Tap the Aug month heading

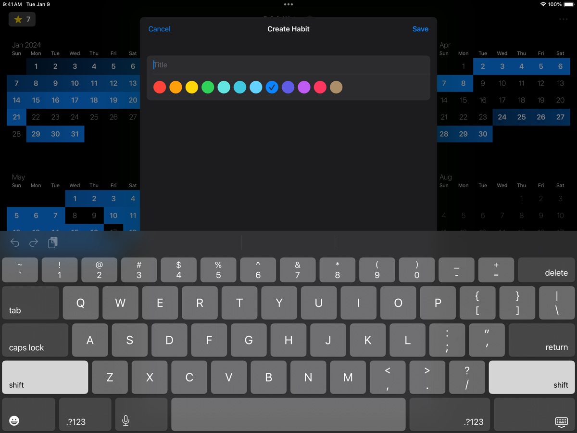[445, 177]
